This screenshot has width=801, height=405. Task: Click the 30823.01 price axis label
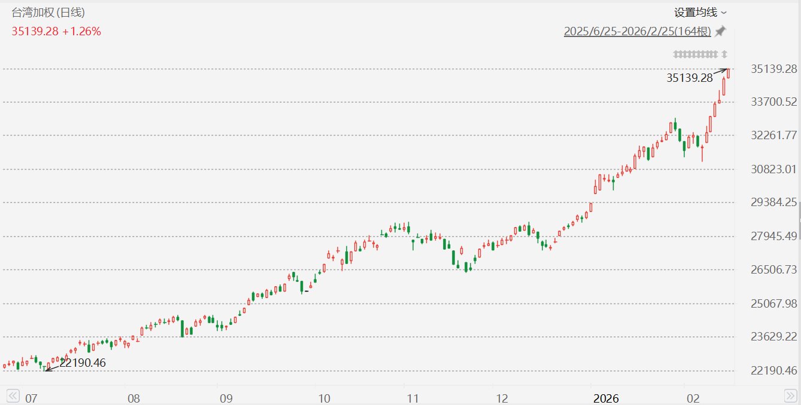click(x=773, y=169)
